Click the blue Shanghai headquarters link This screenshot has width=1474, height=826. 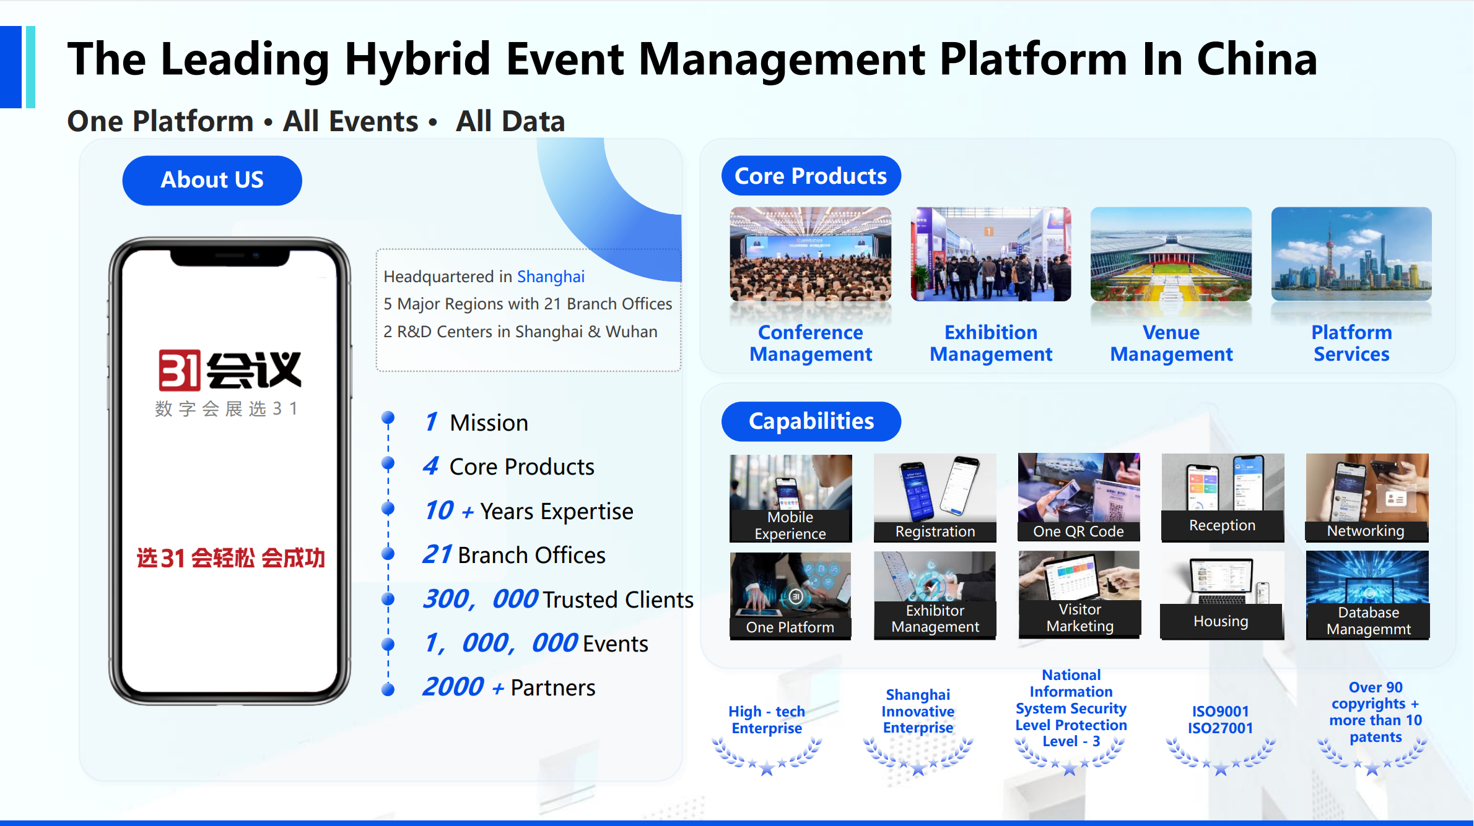(550, 277)
